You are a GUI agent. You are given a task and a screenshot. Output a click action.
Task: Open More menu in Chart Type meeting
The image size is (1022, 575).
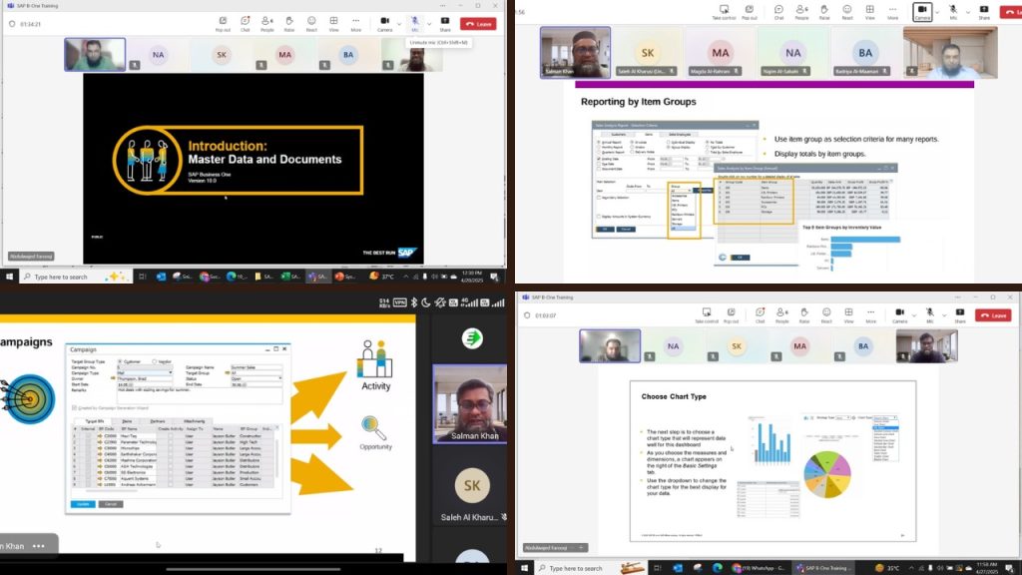coord(870,315)
